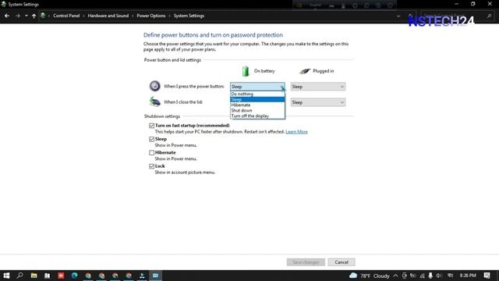Screen dimensions: 499x281
Task: Launch Microsoft Edge from taskbar
Action: tap(75, 276)
